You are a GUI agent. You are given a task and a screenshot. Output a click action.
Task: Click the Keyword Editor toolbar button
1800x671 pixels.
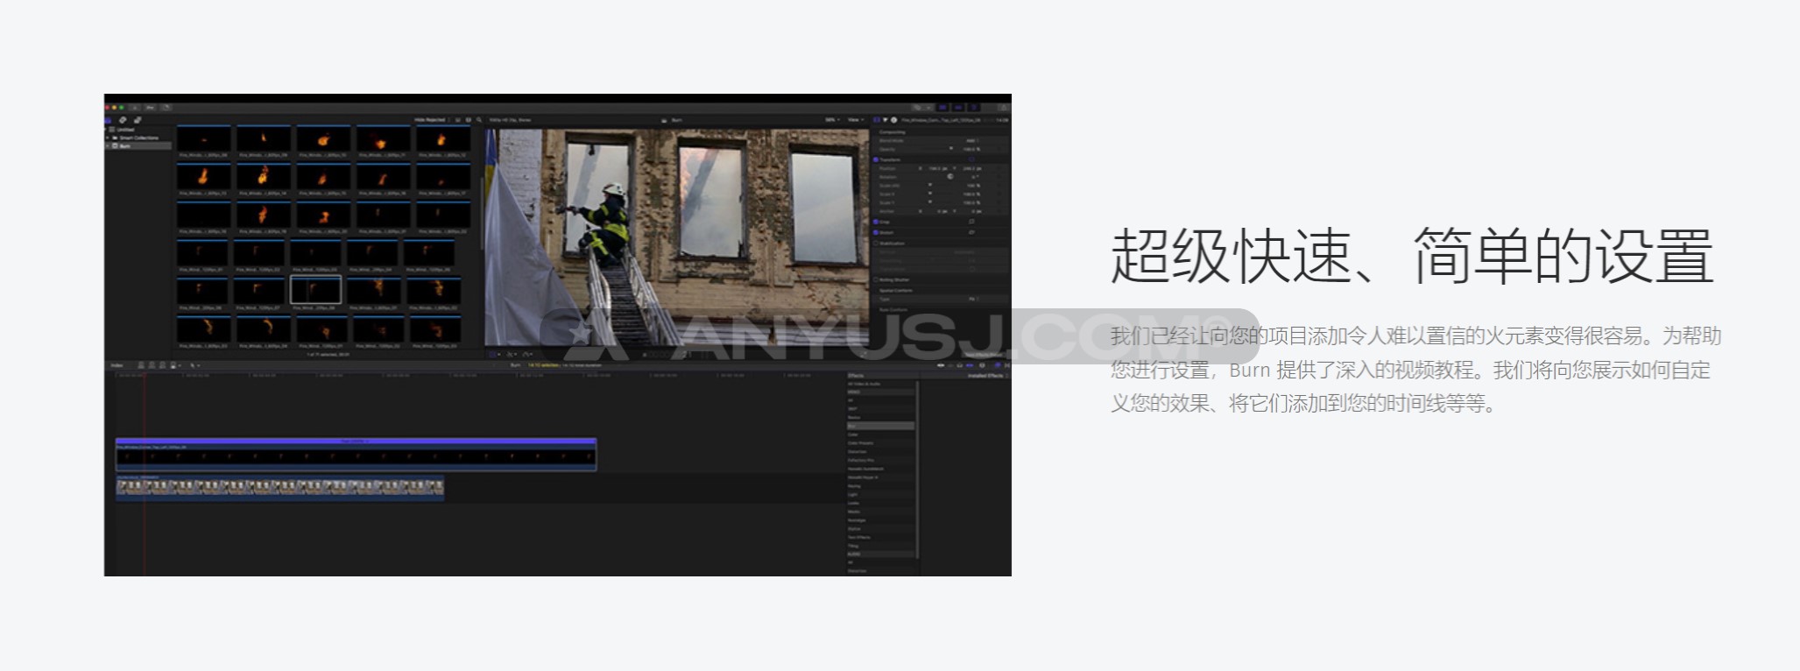(150, 108)
